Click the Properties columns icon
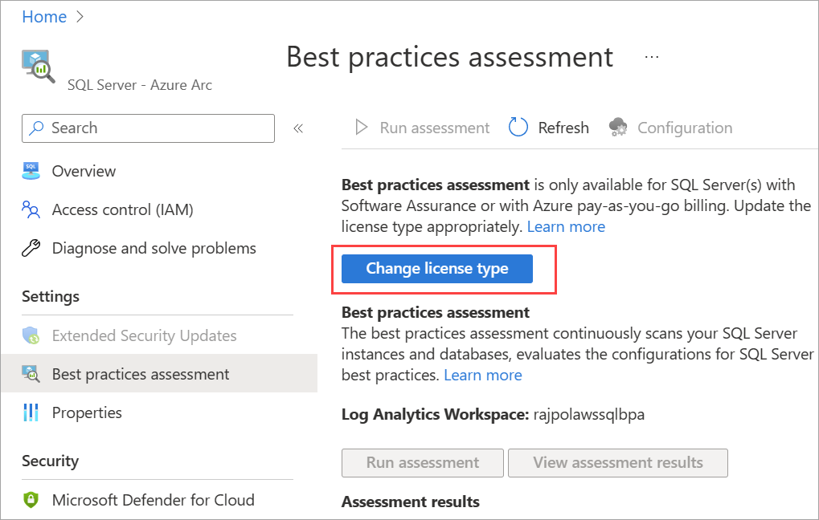This screenshot has width=819, height=520. coord(31,412)
